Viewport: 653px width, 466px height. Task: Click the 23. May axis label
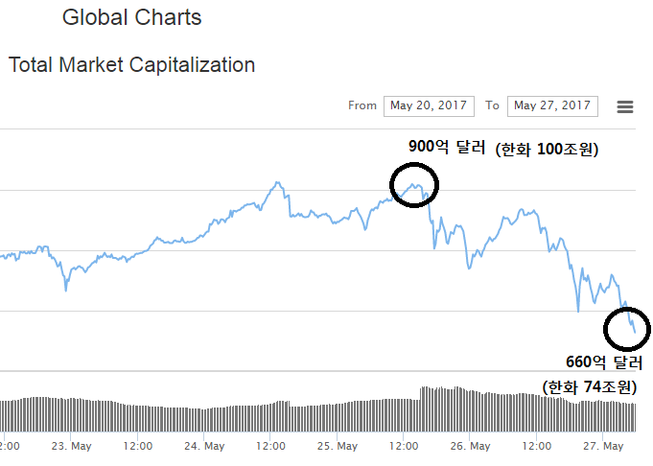click(72, 446)
